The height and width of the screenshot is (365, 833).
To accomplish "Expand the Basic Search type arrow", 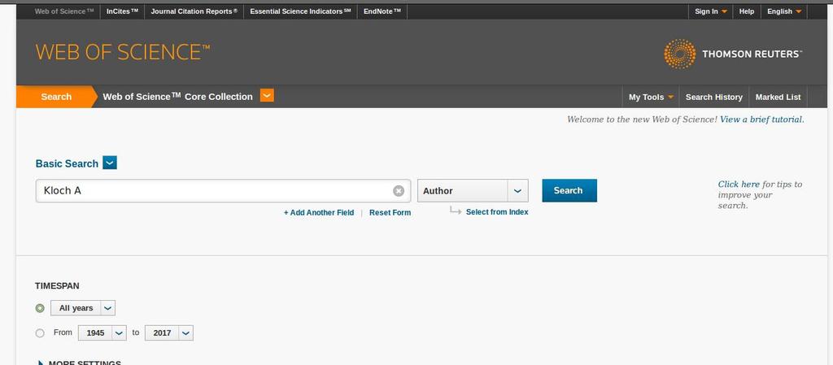I will (x=110, y=163).
